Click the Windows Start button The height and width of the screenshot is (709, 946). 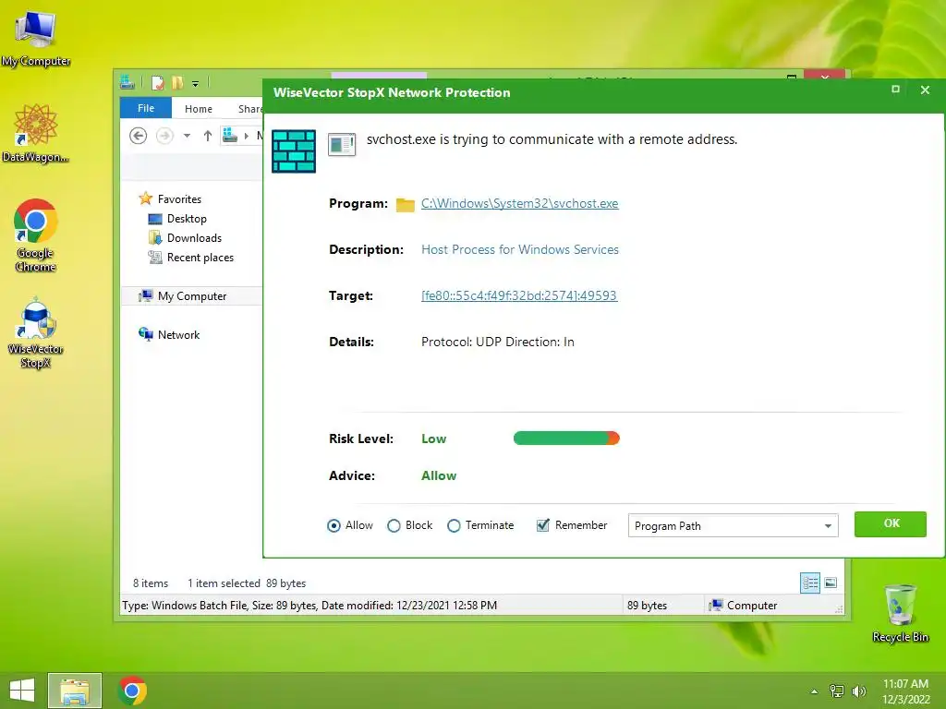pos(22,691)
